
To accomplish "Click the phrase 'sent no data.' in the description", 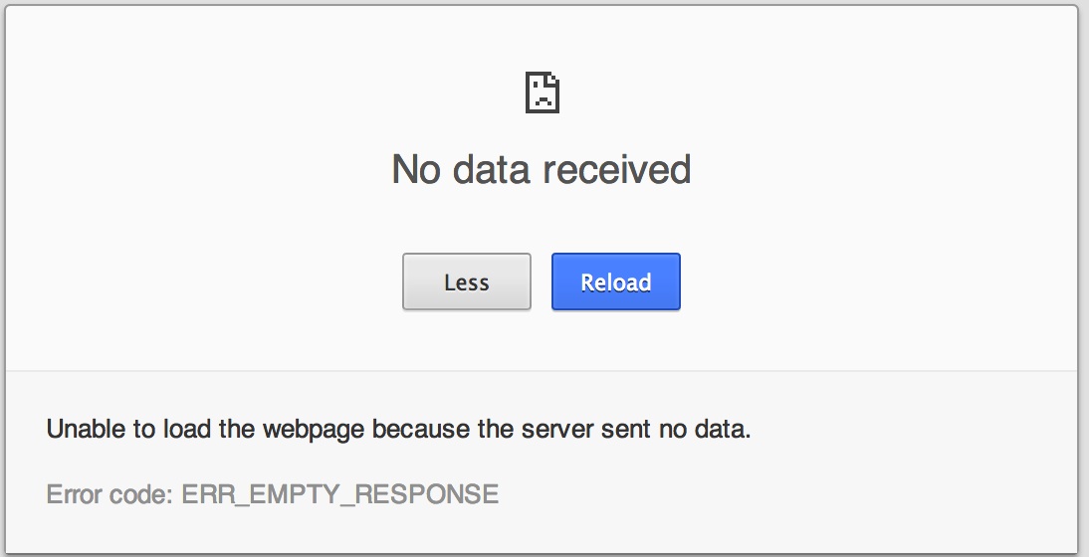I will point(677,430).
